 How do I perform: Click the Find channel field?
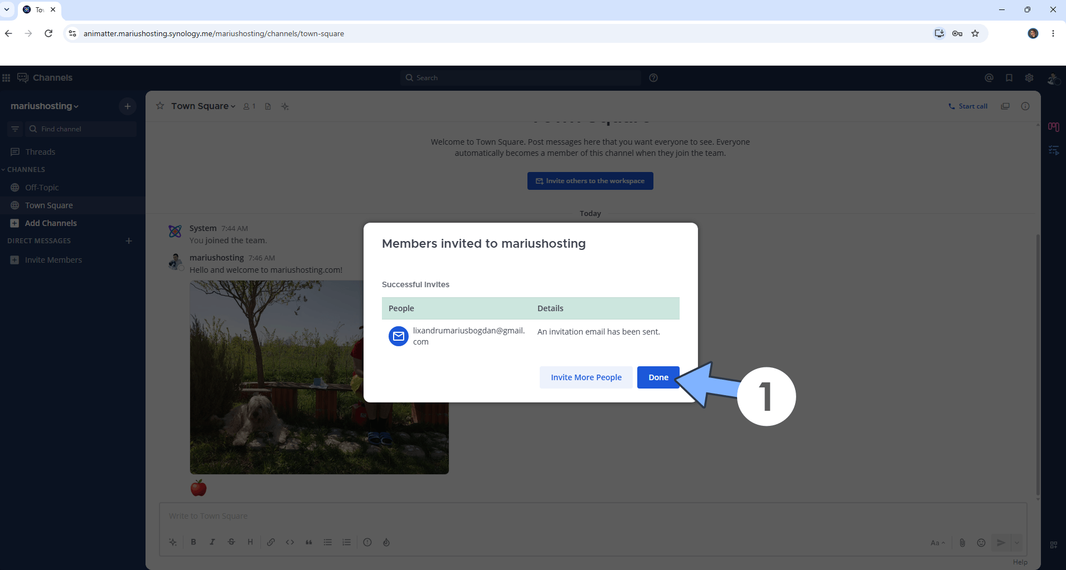point(81,129)
